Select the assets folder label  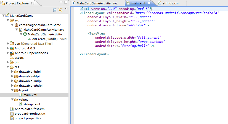tap(19, 58)
